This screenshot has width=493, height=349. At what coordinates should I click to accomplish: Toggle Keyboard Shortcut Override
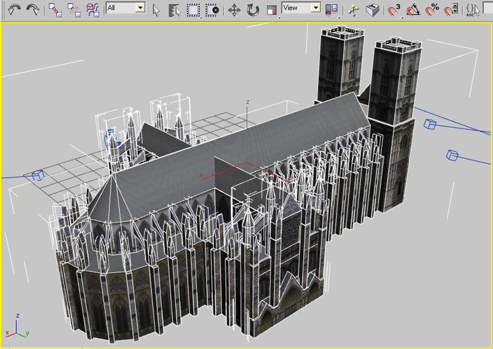click(372, 10)
